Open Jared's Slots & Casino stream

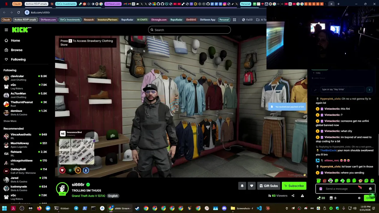tap(25, 180)
